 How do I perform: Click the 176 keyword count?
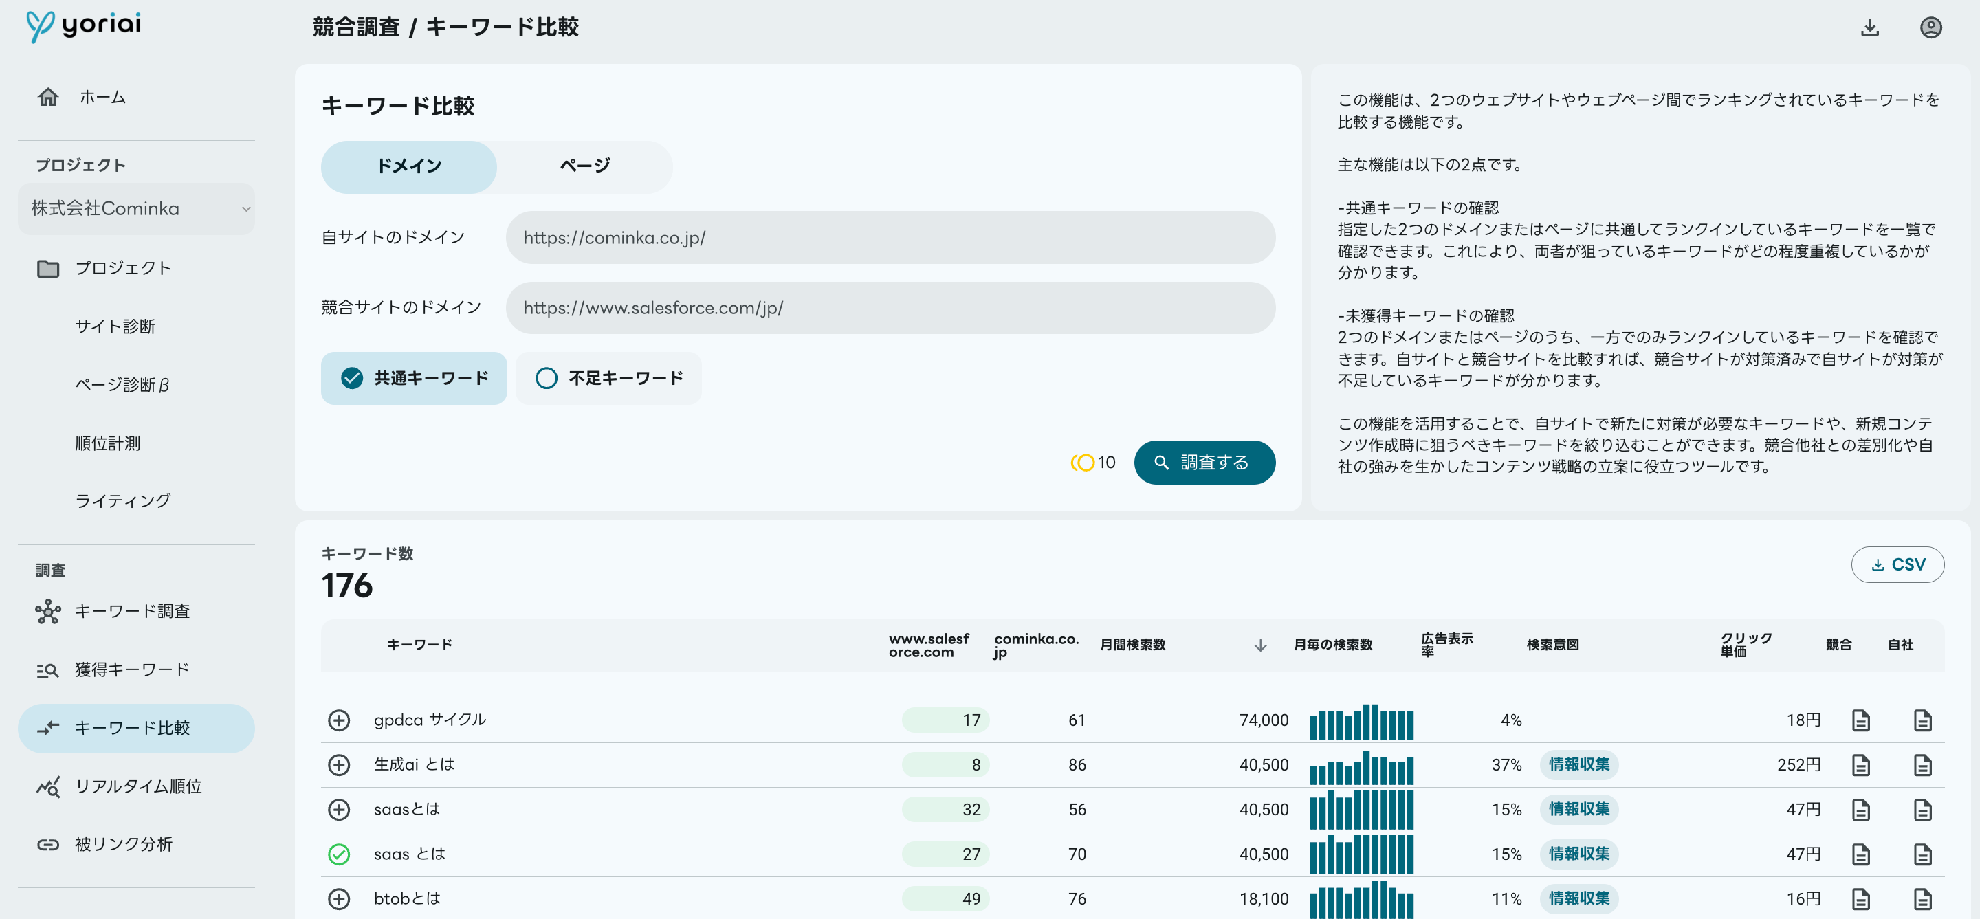346,586
